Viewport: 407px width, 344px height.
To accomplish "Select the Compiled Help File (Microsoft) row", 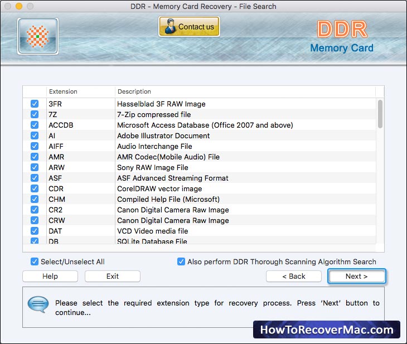I will [200, 199].
